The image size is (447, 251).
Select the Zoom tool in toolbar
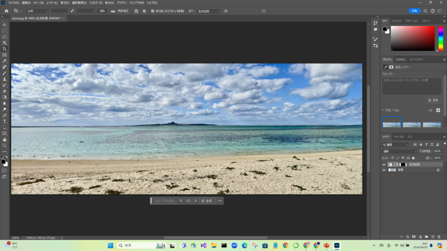[4, 146]
